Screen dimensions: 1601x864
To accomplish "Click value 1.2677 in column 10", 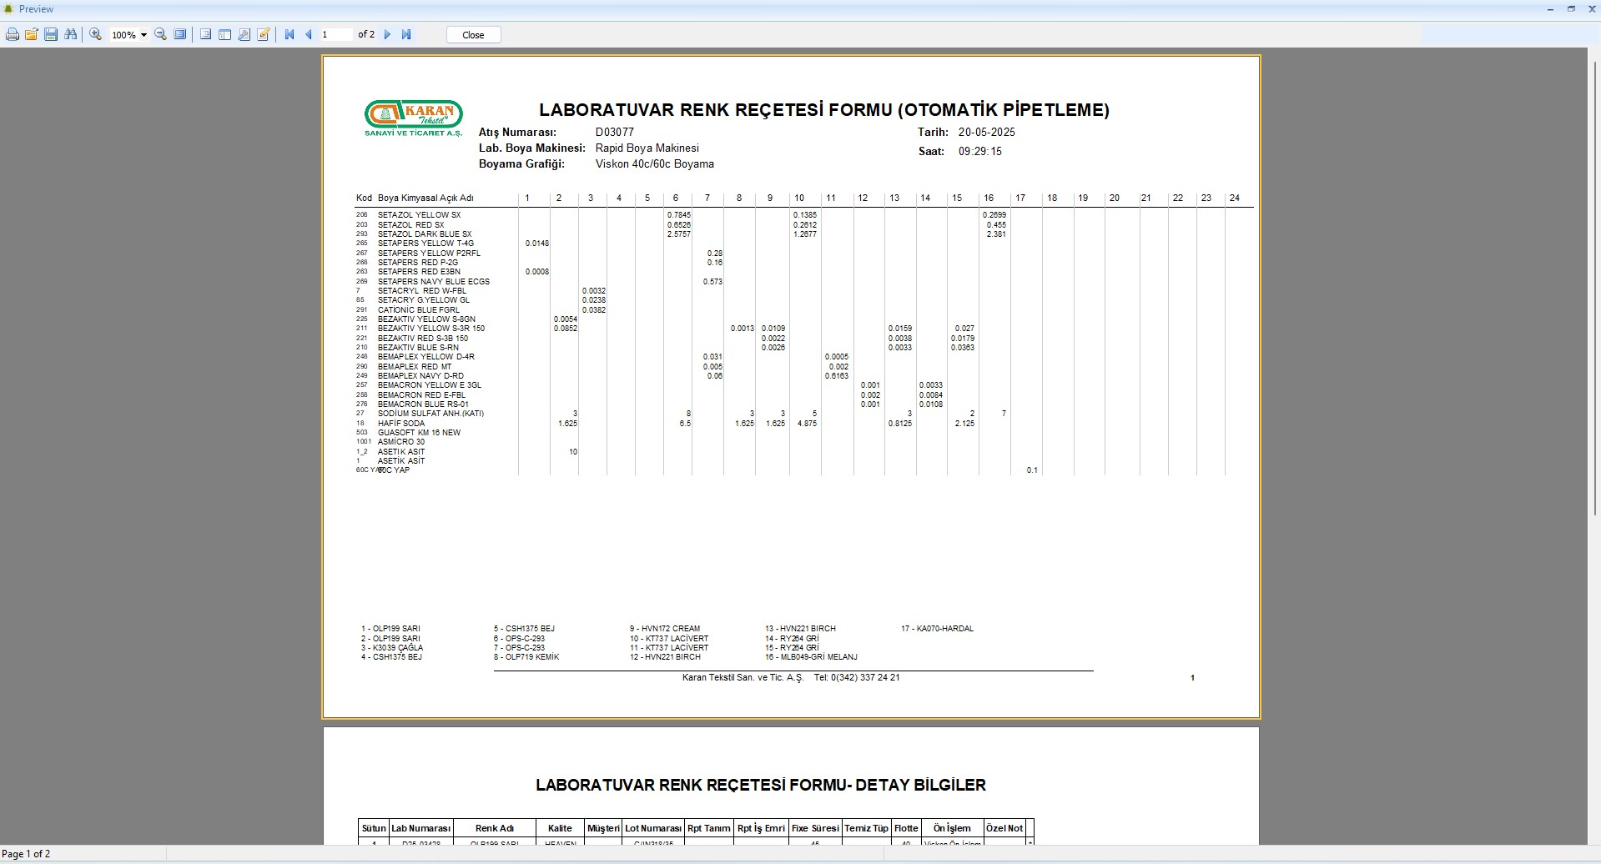I will pos(805,234).
